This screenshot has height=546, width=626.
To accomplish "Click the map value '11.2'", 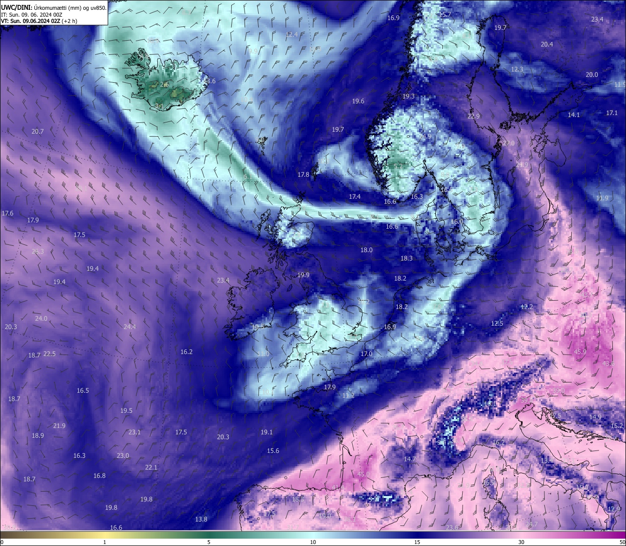I will (348, 395).
